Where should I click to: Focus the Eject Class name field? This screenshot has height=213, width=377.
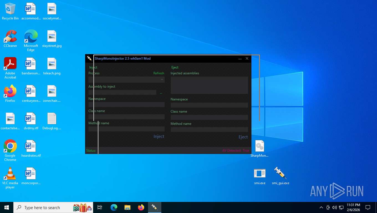[209, 117]
